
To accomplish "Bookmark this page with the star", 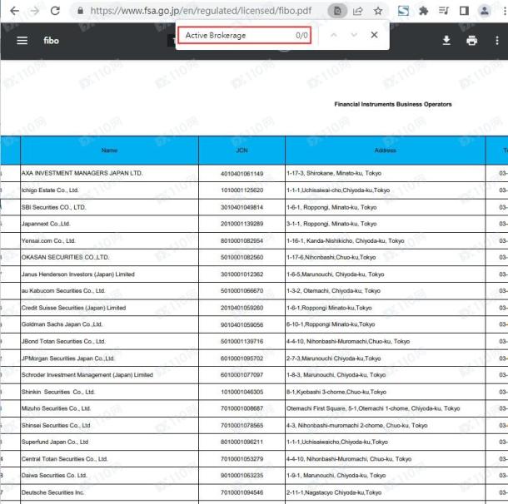I will (378, 12).
